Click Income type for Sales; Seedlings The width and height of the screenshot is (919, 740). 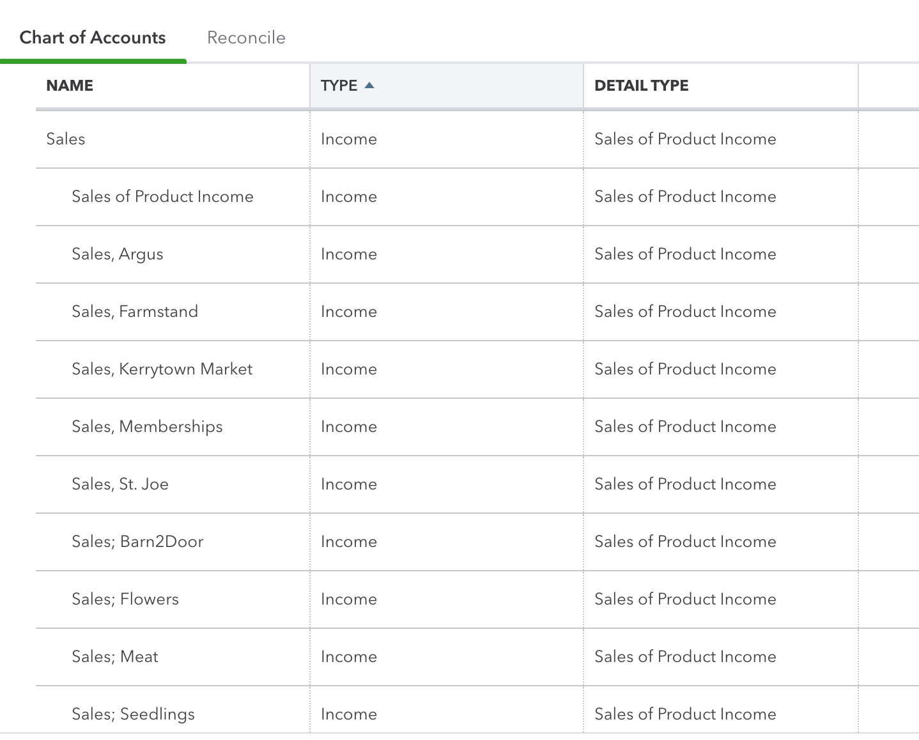coord(349,714)
